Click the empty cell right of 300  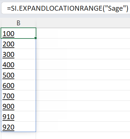[83, 54]
